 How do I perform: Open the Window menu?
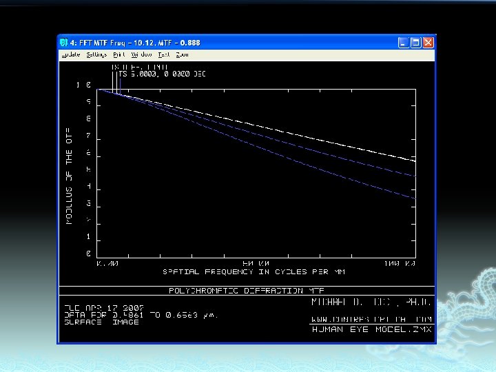click(141, 54)
